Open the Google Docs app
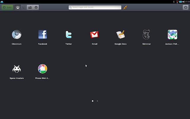This screenshot has width=190, height=119. click(121, 35)
